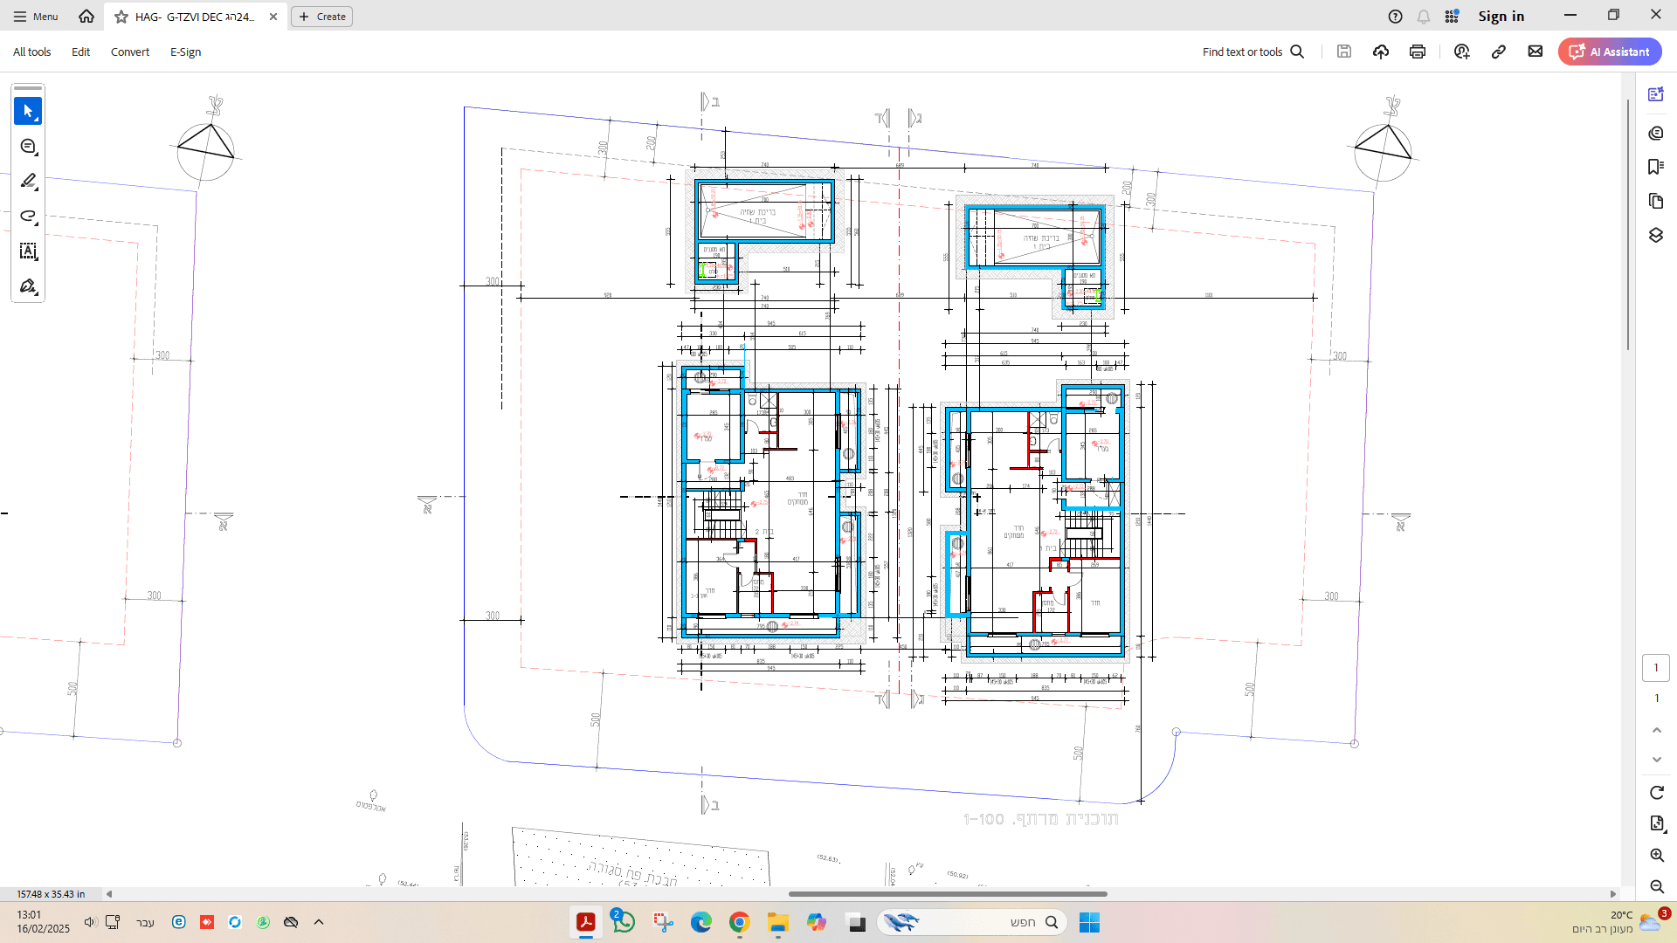
Task: Zoom in on the drawing
Action: point(1657,856)
